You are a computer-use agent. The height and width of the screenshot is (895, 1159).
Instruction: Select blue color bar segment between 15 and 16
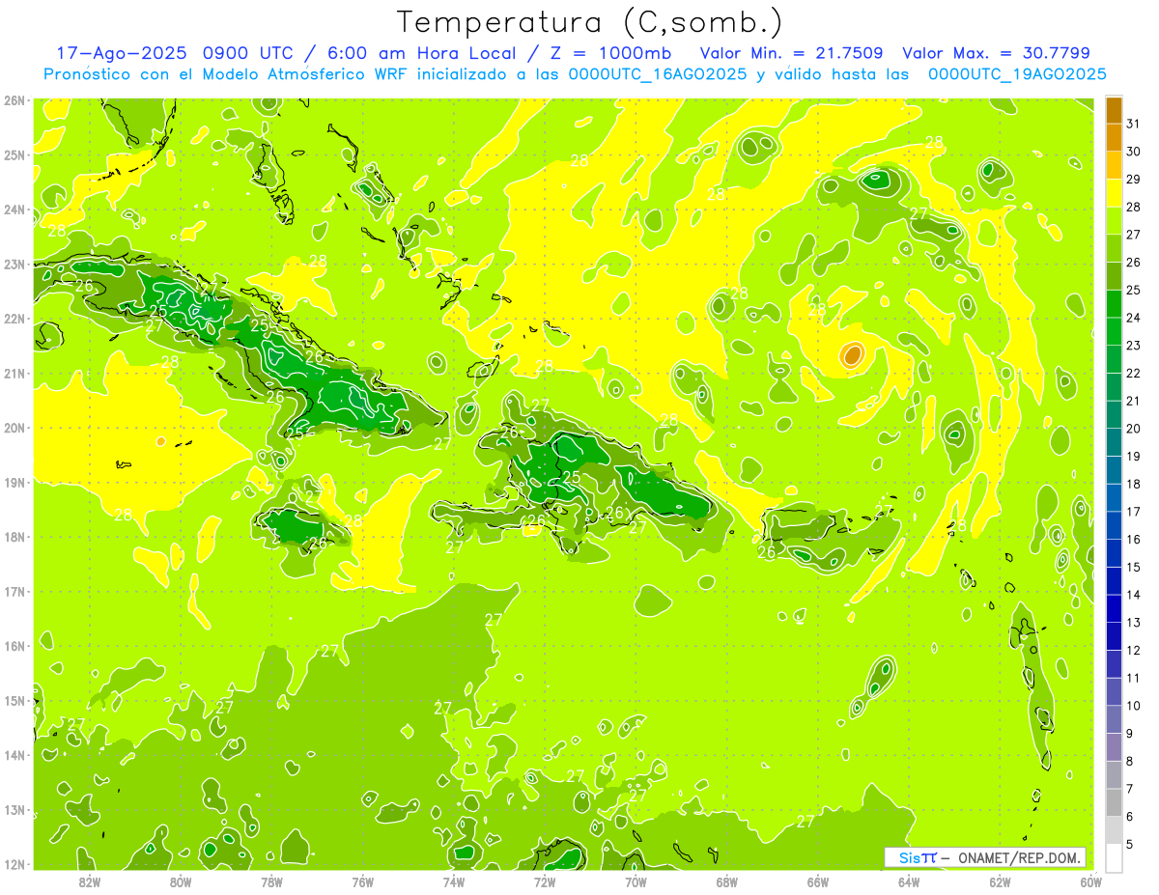pyautogui.click(x=1114, y=553)
